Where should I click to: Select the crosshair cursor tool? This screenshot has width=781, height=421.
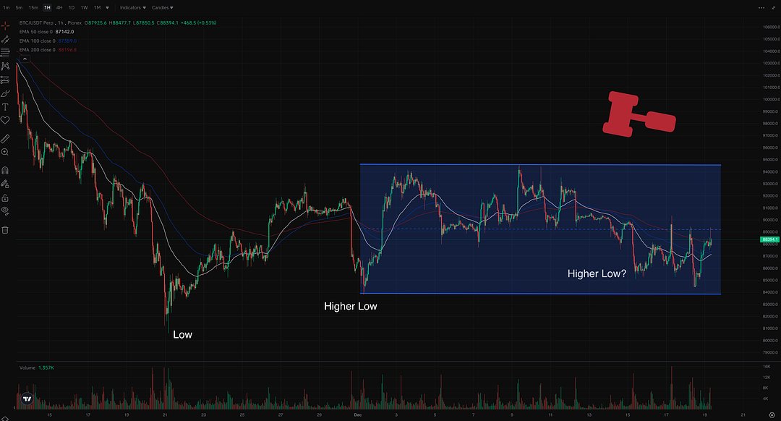[x=5, y=25]
